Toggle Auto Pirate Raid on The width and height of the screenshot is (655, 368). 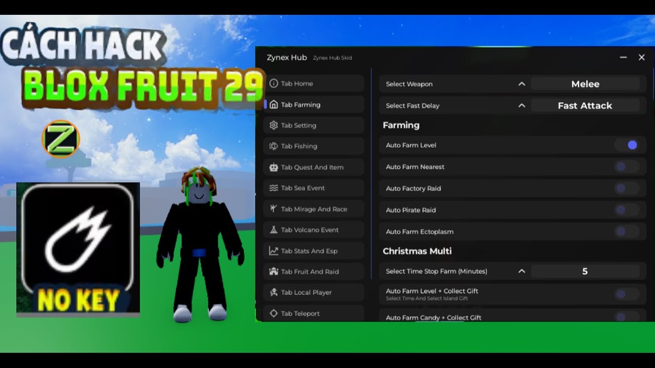[627, 210]
